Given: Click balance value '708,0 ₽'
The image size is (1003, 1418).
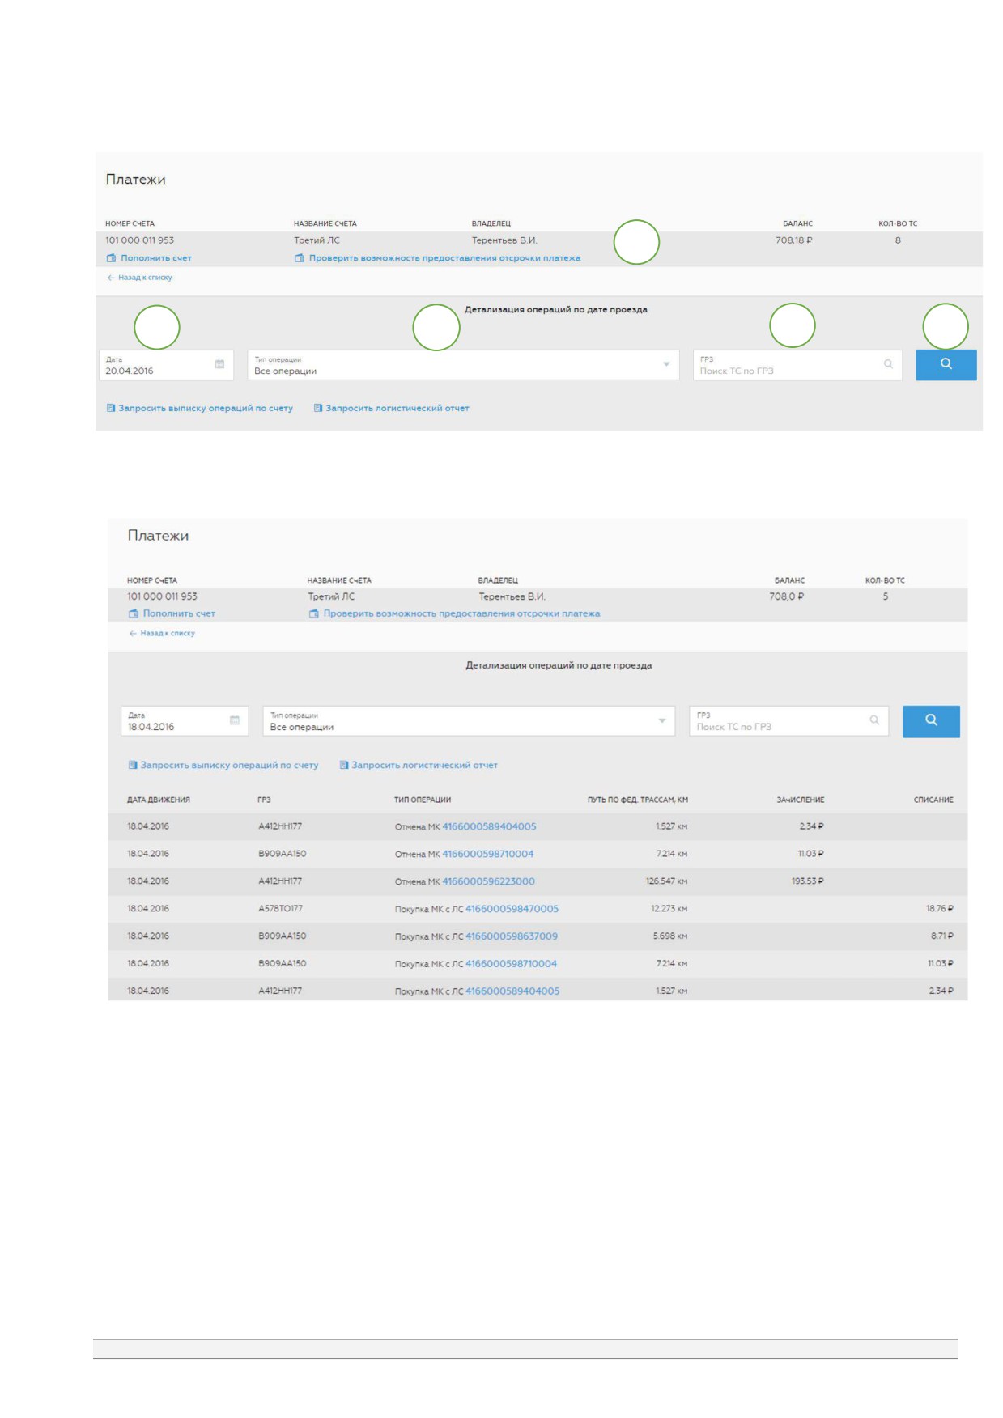Looking at the screenshot, I should point(787,596).
